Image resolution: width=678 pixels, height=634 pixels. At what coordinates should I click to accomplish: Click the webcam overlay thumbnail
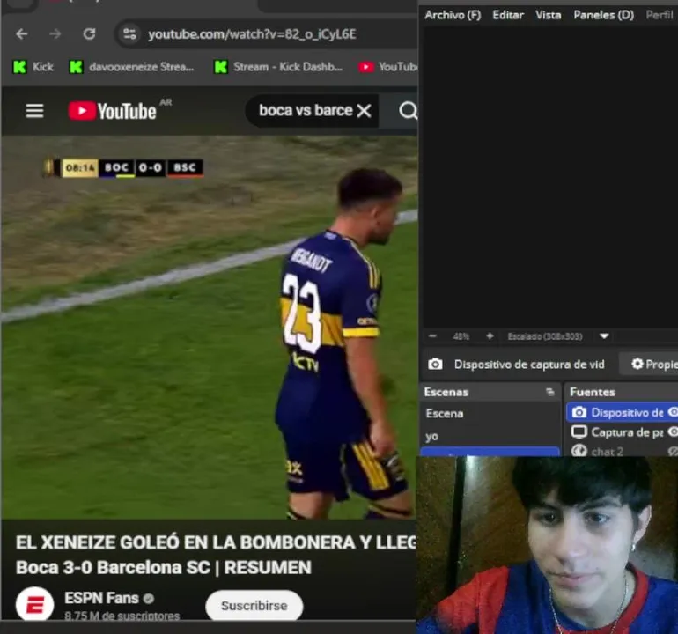coord(547,545)
